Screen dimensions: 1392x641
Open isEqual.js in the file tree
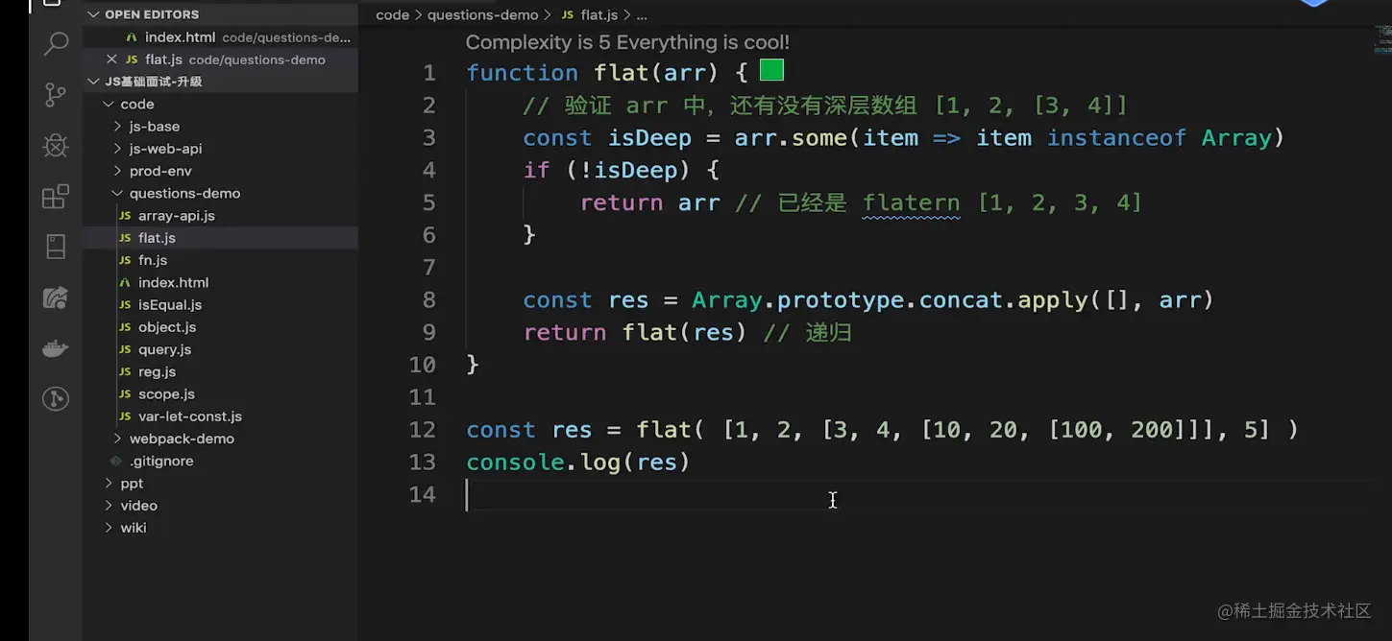tap(221, 305)
